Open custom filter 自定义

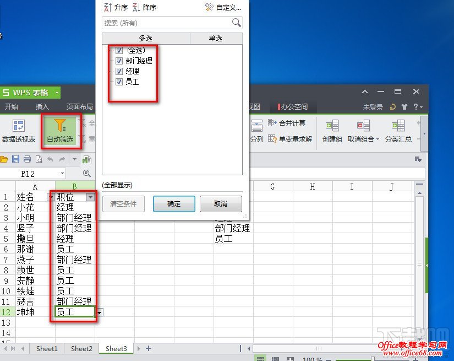[x=223, y=7]
